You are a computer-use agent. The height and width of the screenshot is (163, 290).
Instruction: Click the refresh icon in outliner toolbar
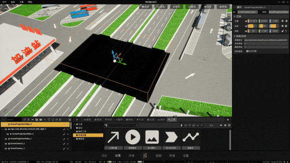tap(24, 120)
